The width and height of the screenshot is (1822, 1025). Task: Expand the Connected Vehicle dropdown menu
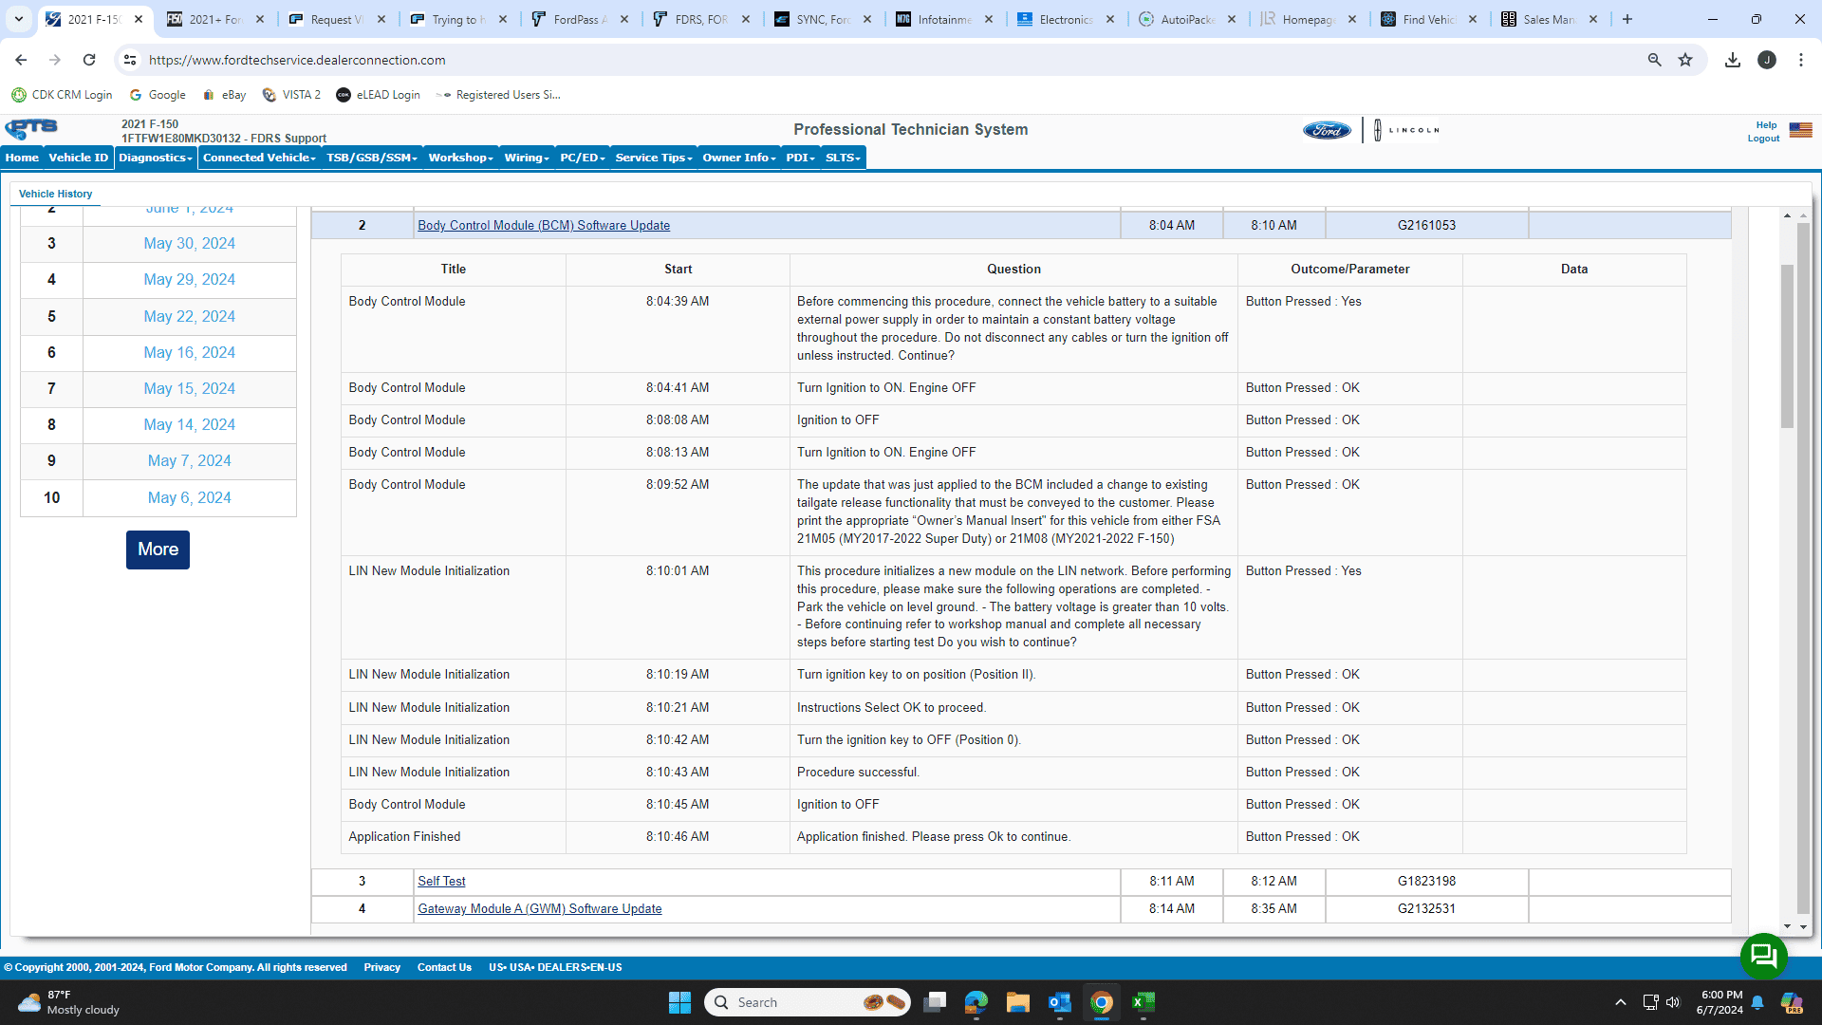click(259, 158)
